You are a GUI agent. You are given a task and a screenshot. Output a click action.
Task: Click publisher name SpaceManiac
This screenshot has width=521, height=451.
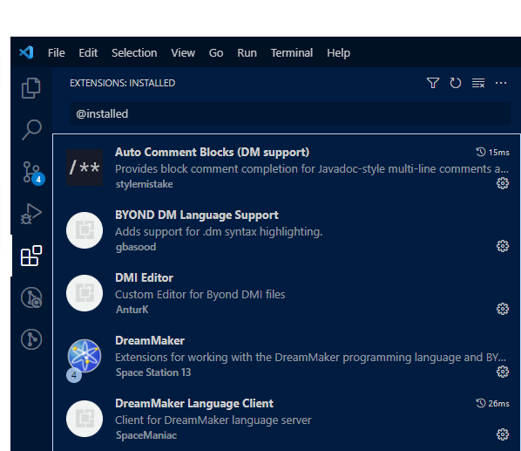pos(146,435)
